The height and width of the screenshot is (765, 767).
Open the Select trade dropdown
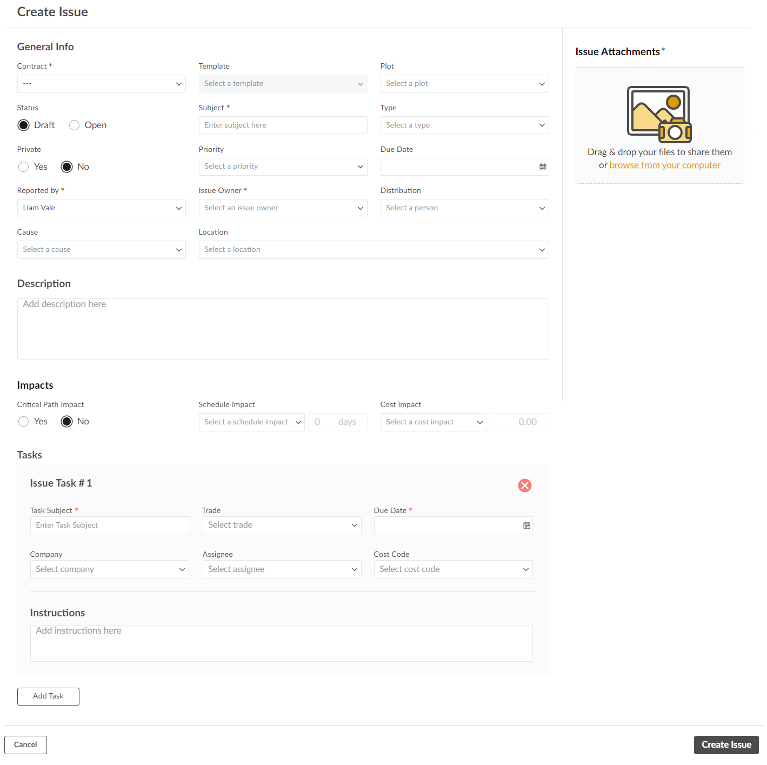pyautogui.click(x=282, y=525)
